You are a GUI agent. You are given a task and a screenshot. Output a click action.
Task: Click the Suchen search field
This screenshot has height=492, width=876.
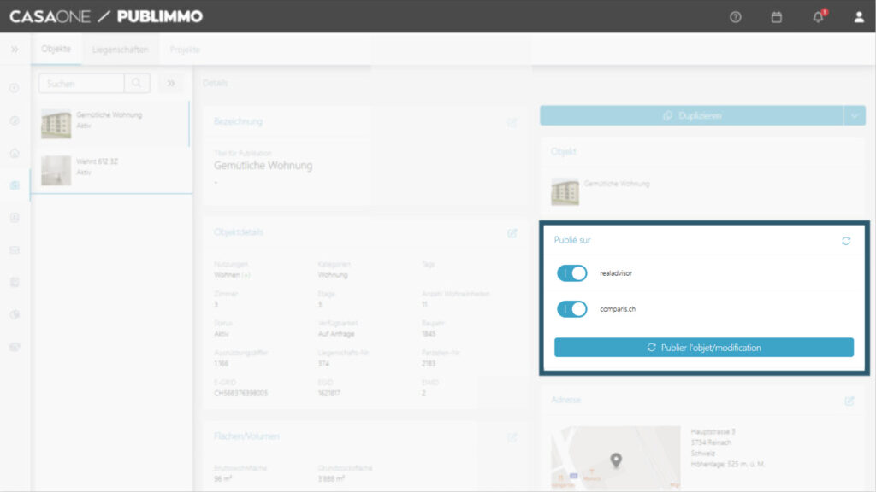pos(81,84)
